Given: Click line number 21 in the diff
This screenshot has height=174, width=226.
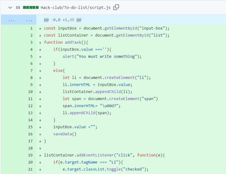Looking at the screenshot, I should point(30,169).
